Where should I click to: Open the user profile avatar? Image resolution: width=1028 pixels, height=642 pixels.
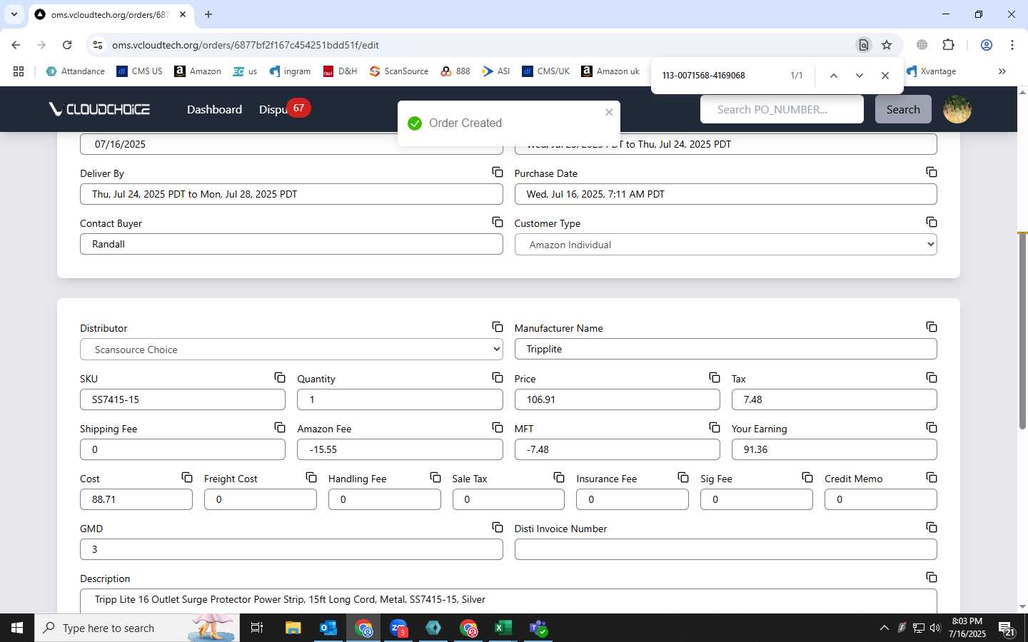click(957, 109)
